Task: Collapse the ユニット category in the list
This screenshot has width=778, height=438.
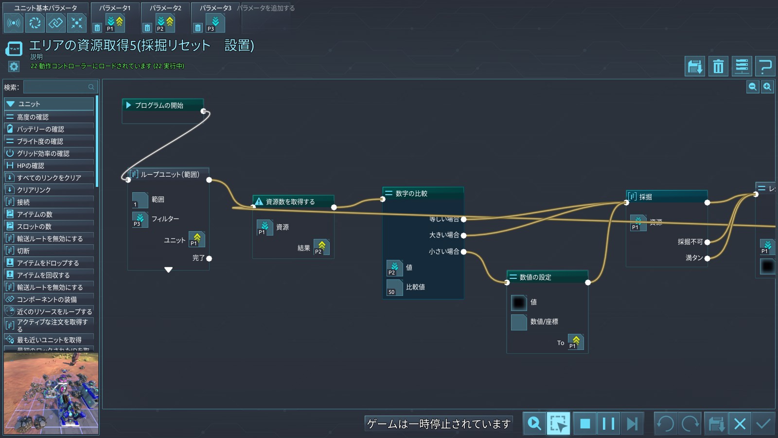Action: 10,104
